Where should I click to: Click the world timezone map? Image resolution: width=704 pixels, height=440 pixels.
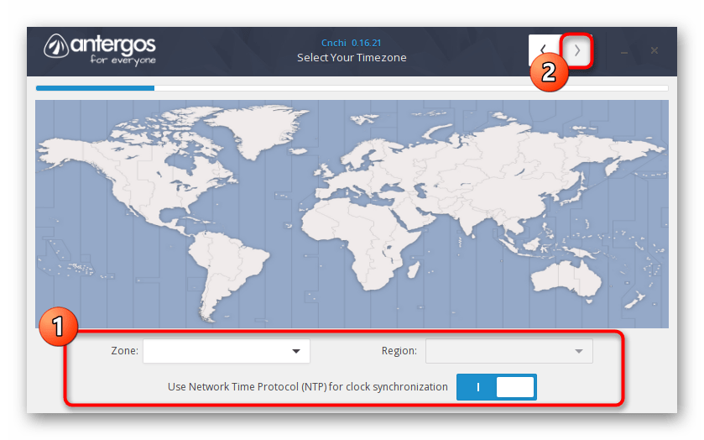click(x=352, y=214)
